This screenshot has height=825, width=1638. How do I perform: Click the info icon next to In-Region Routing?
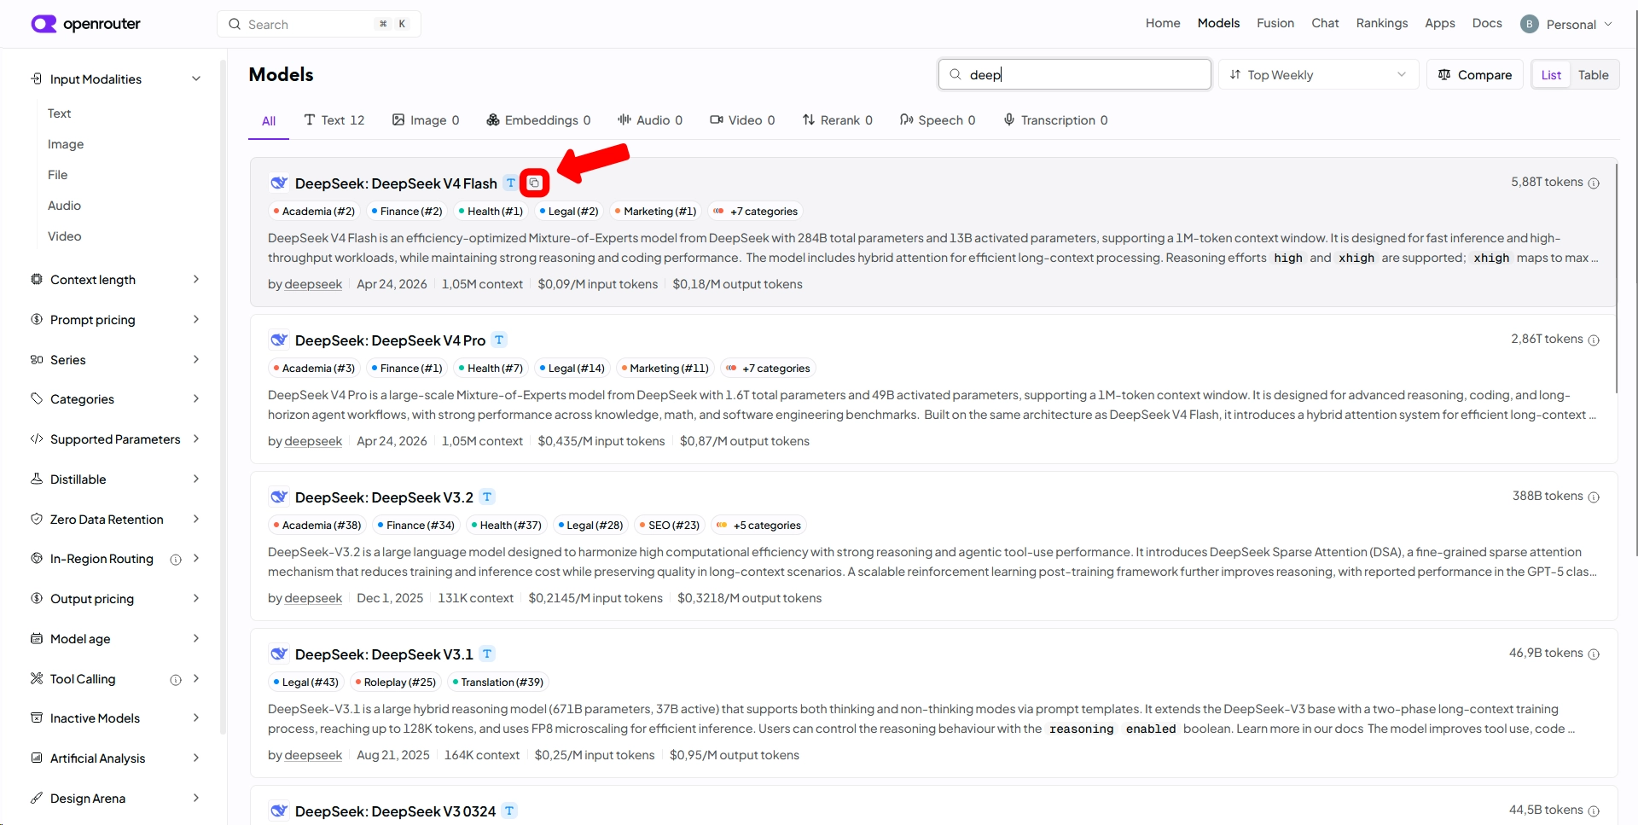tap(176, 560)
